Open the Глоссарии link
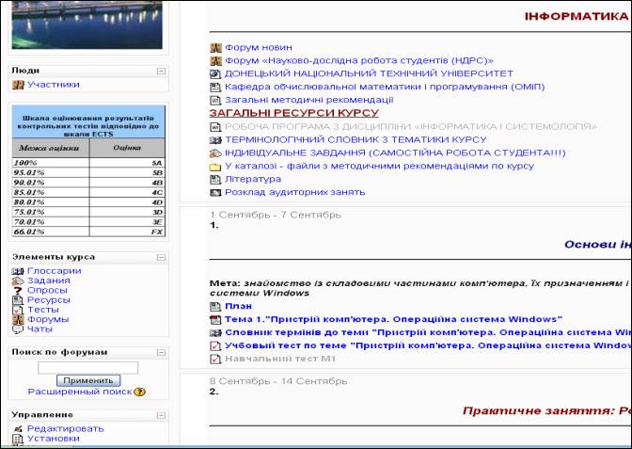Image resolution: width=632 pixels, height=449 pixels. (x=54, y=271)
